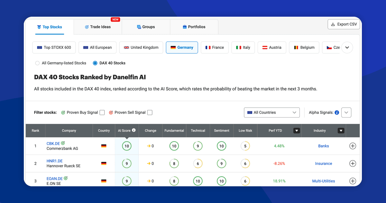This screenshot has height=203, width=386.
Task: Click the plus icon for E.ON SE
Action: pos(353,181)
